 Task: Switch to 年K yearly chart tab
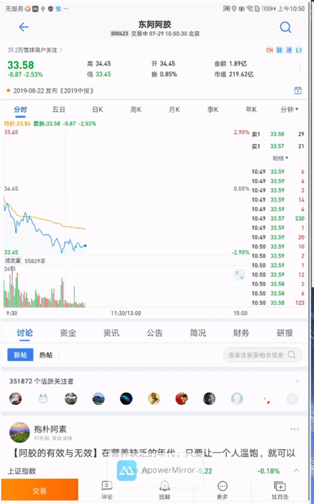[251, 110]
